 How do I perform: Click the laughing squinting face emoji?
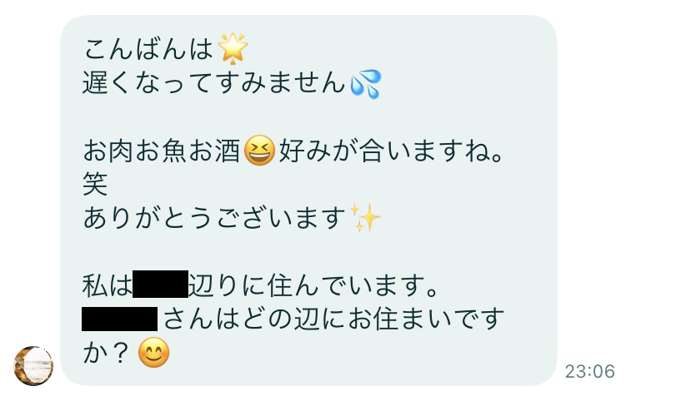260,151
